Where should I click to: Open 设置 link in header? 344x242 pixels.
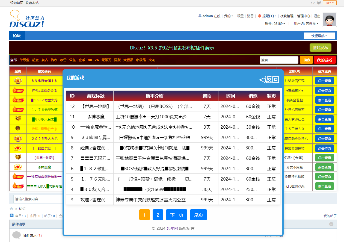(x=240, y=16)
